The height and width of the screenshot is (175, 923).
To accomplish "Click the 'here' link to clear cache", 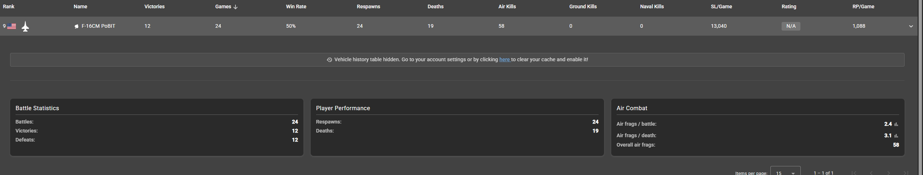I will [504, 59].
